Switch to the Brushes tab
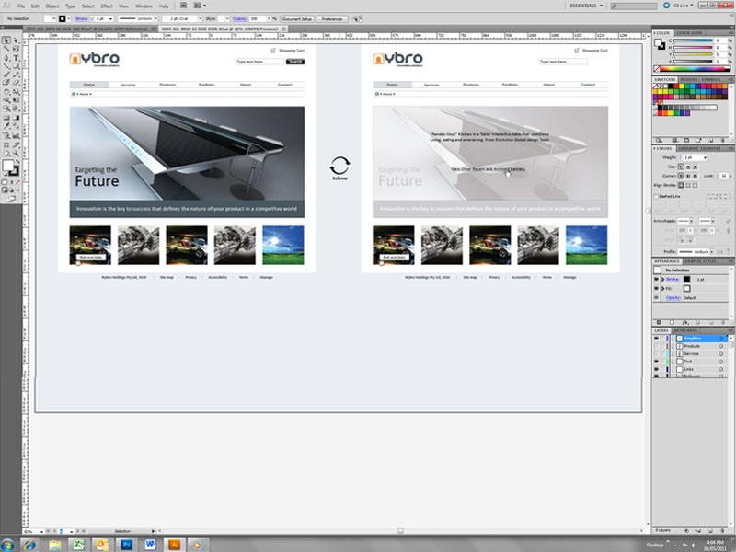 [688, 79]
